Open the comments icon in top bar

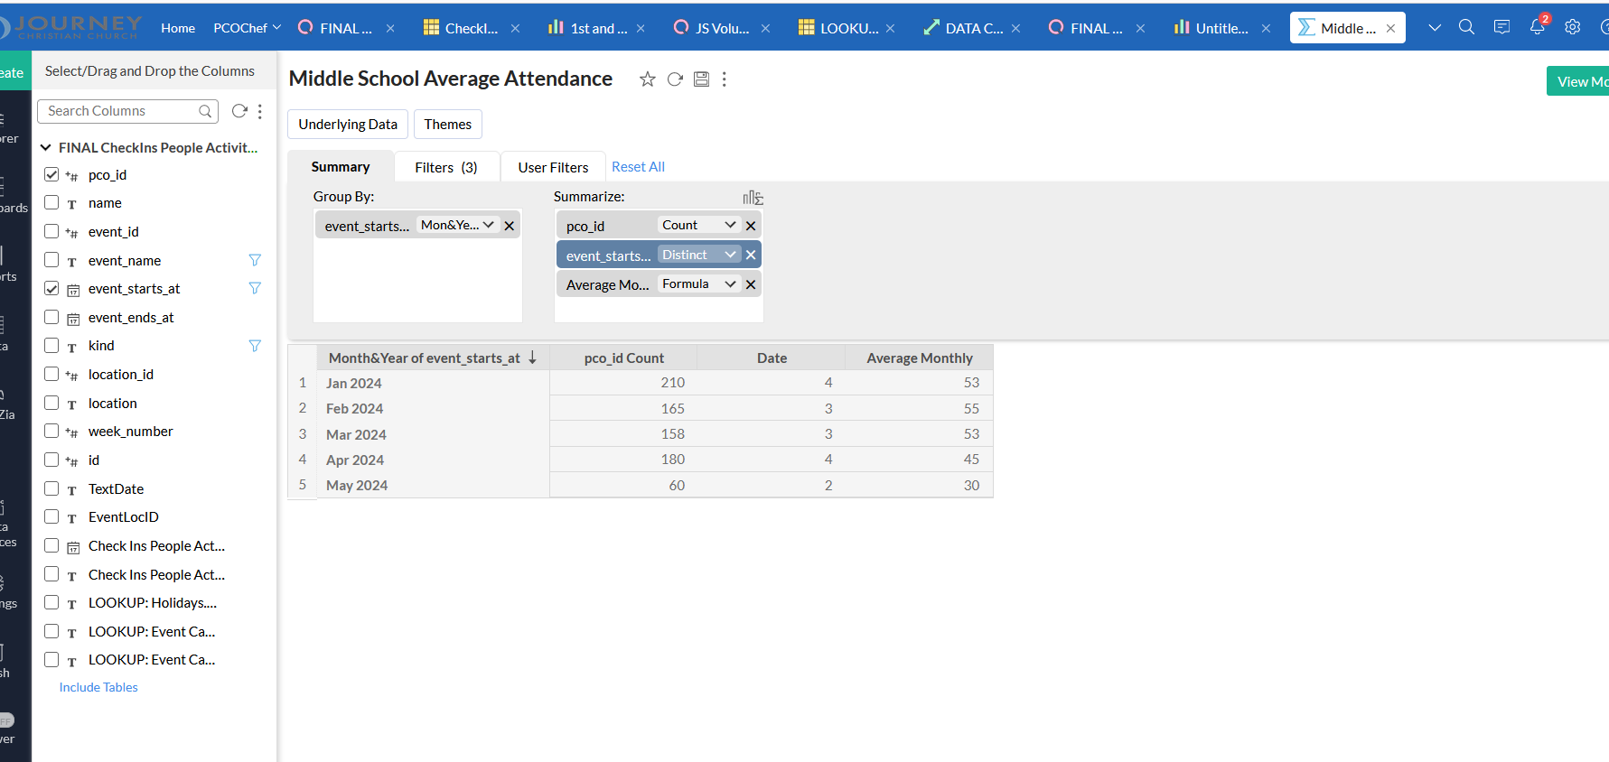click(1501, 27)
